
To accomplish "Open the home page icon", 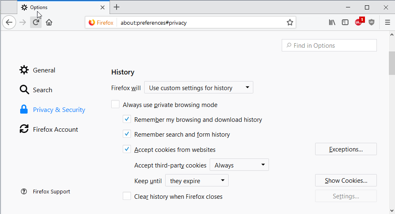I will click(49, 22).
